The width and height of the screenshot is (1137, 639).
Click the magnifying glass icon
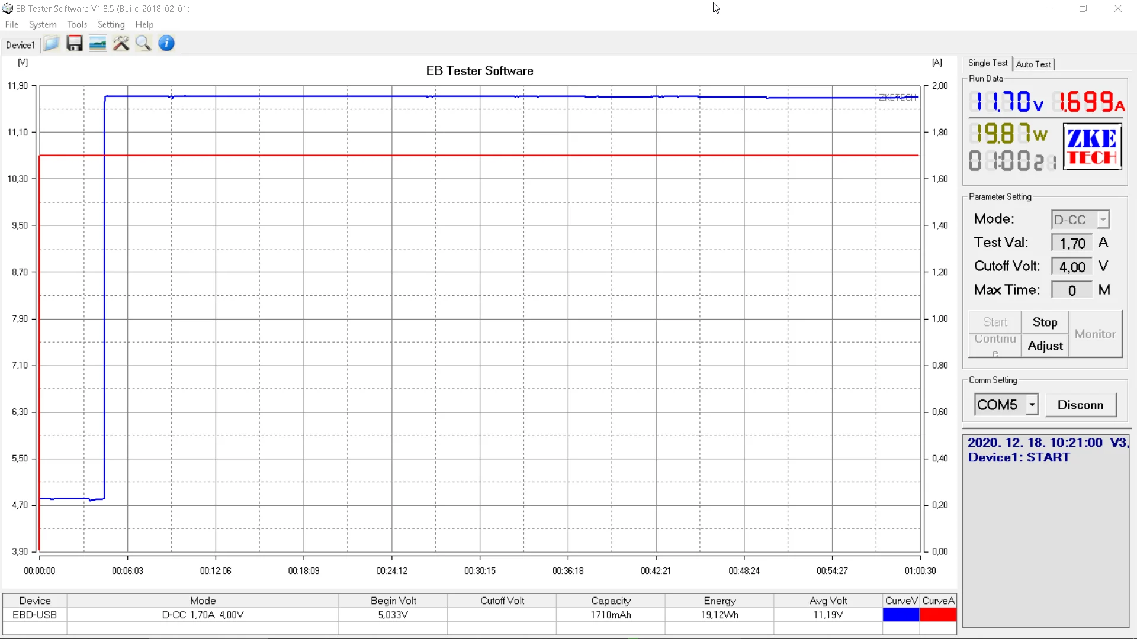143,44
